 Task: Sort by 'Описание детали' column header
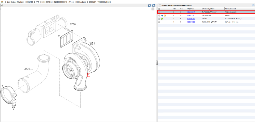click(213, 9)
